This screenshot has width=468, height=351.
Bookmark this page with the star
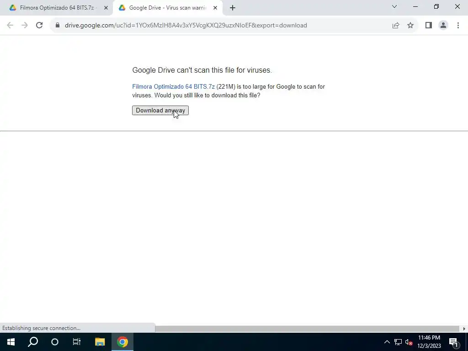(x=410, y=26)
